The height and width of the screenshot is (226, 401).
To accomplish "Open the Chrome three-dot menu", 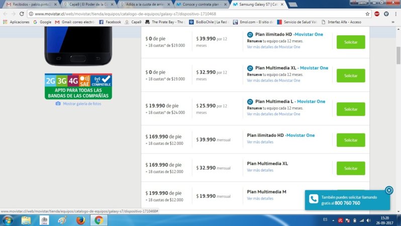I will click(395, 14).
